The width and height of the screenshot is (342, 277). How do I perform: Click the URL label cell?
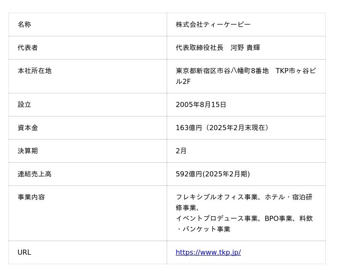point(88,253)
